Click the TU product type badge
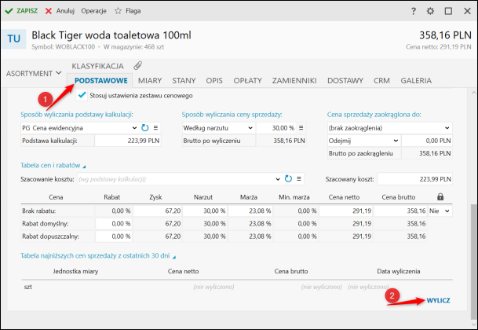Image resolution: width=478 pixels, height=330 pixels. 13,38
